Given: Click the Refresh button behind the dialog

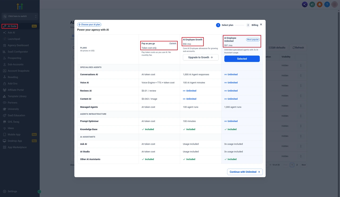Looking at the screenshot, I should tap(298, 48).
